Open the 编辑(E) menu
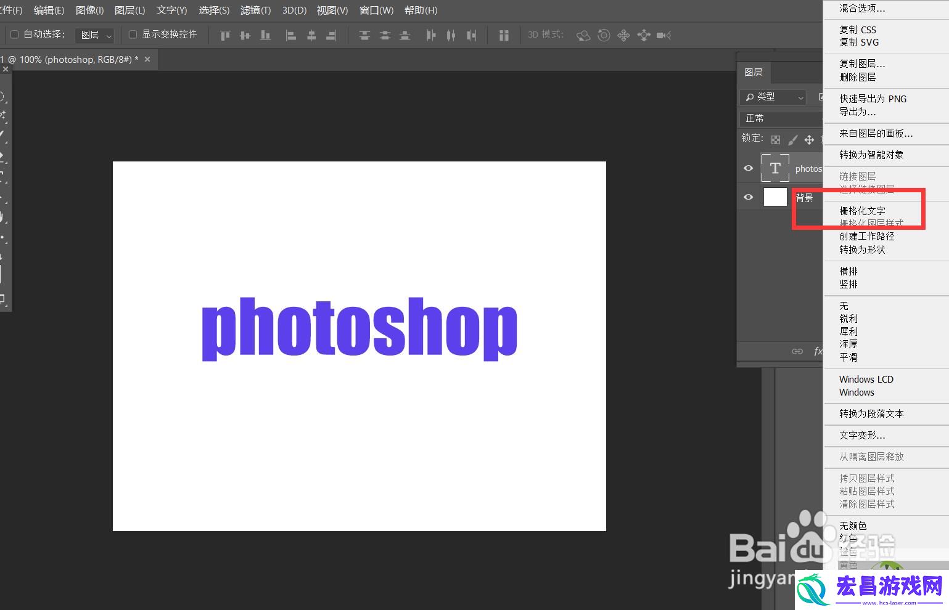Image resolution: width=949 pixels, height=610 pixels. point(49,10)
